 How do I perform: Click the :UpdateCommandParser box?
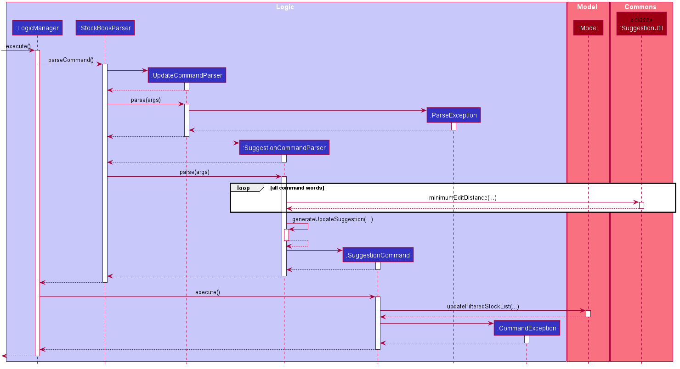point(187,75)
